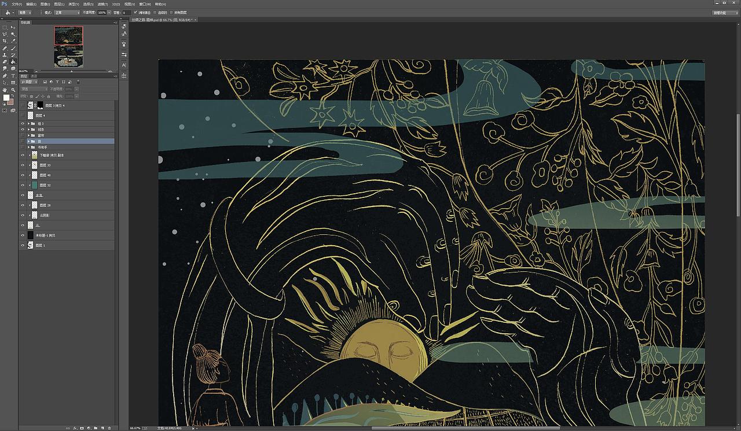Show the 图层 4 layer
The image size is (741, 431).
point(23,116)
